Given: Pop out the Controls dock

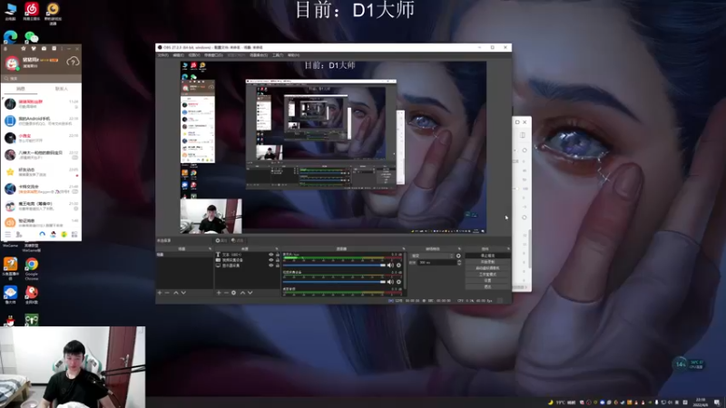Looking at the screenshot, I should click(508, 248).
